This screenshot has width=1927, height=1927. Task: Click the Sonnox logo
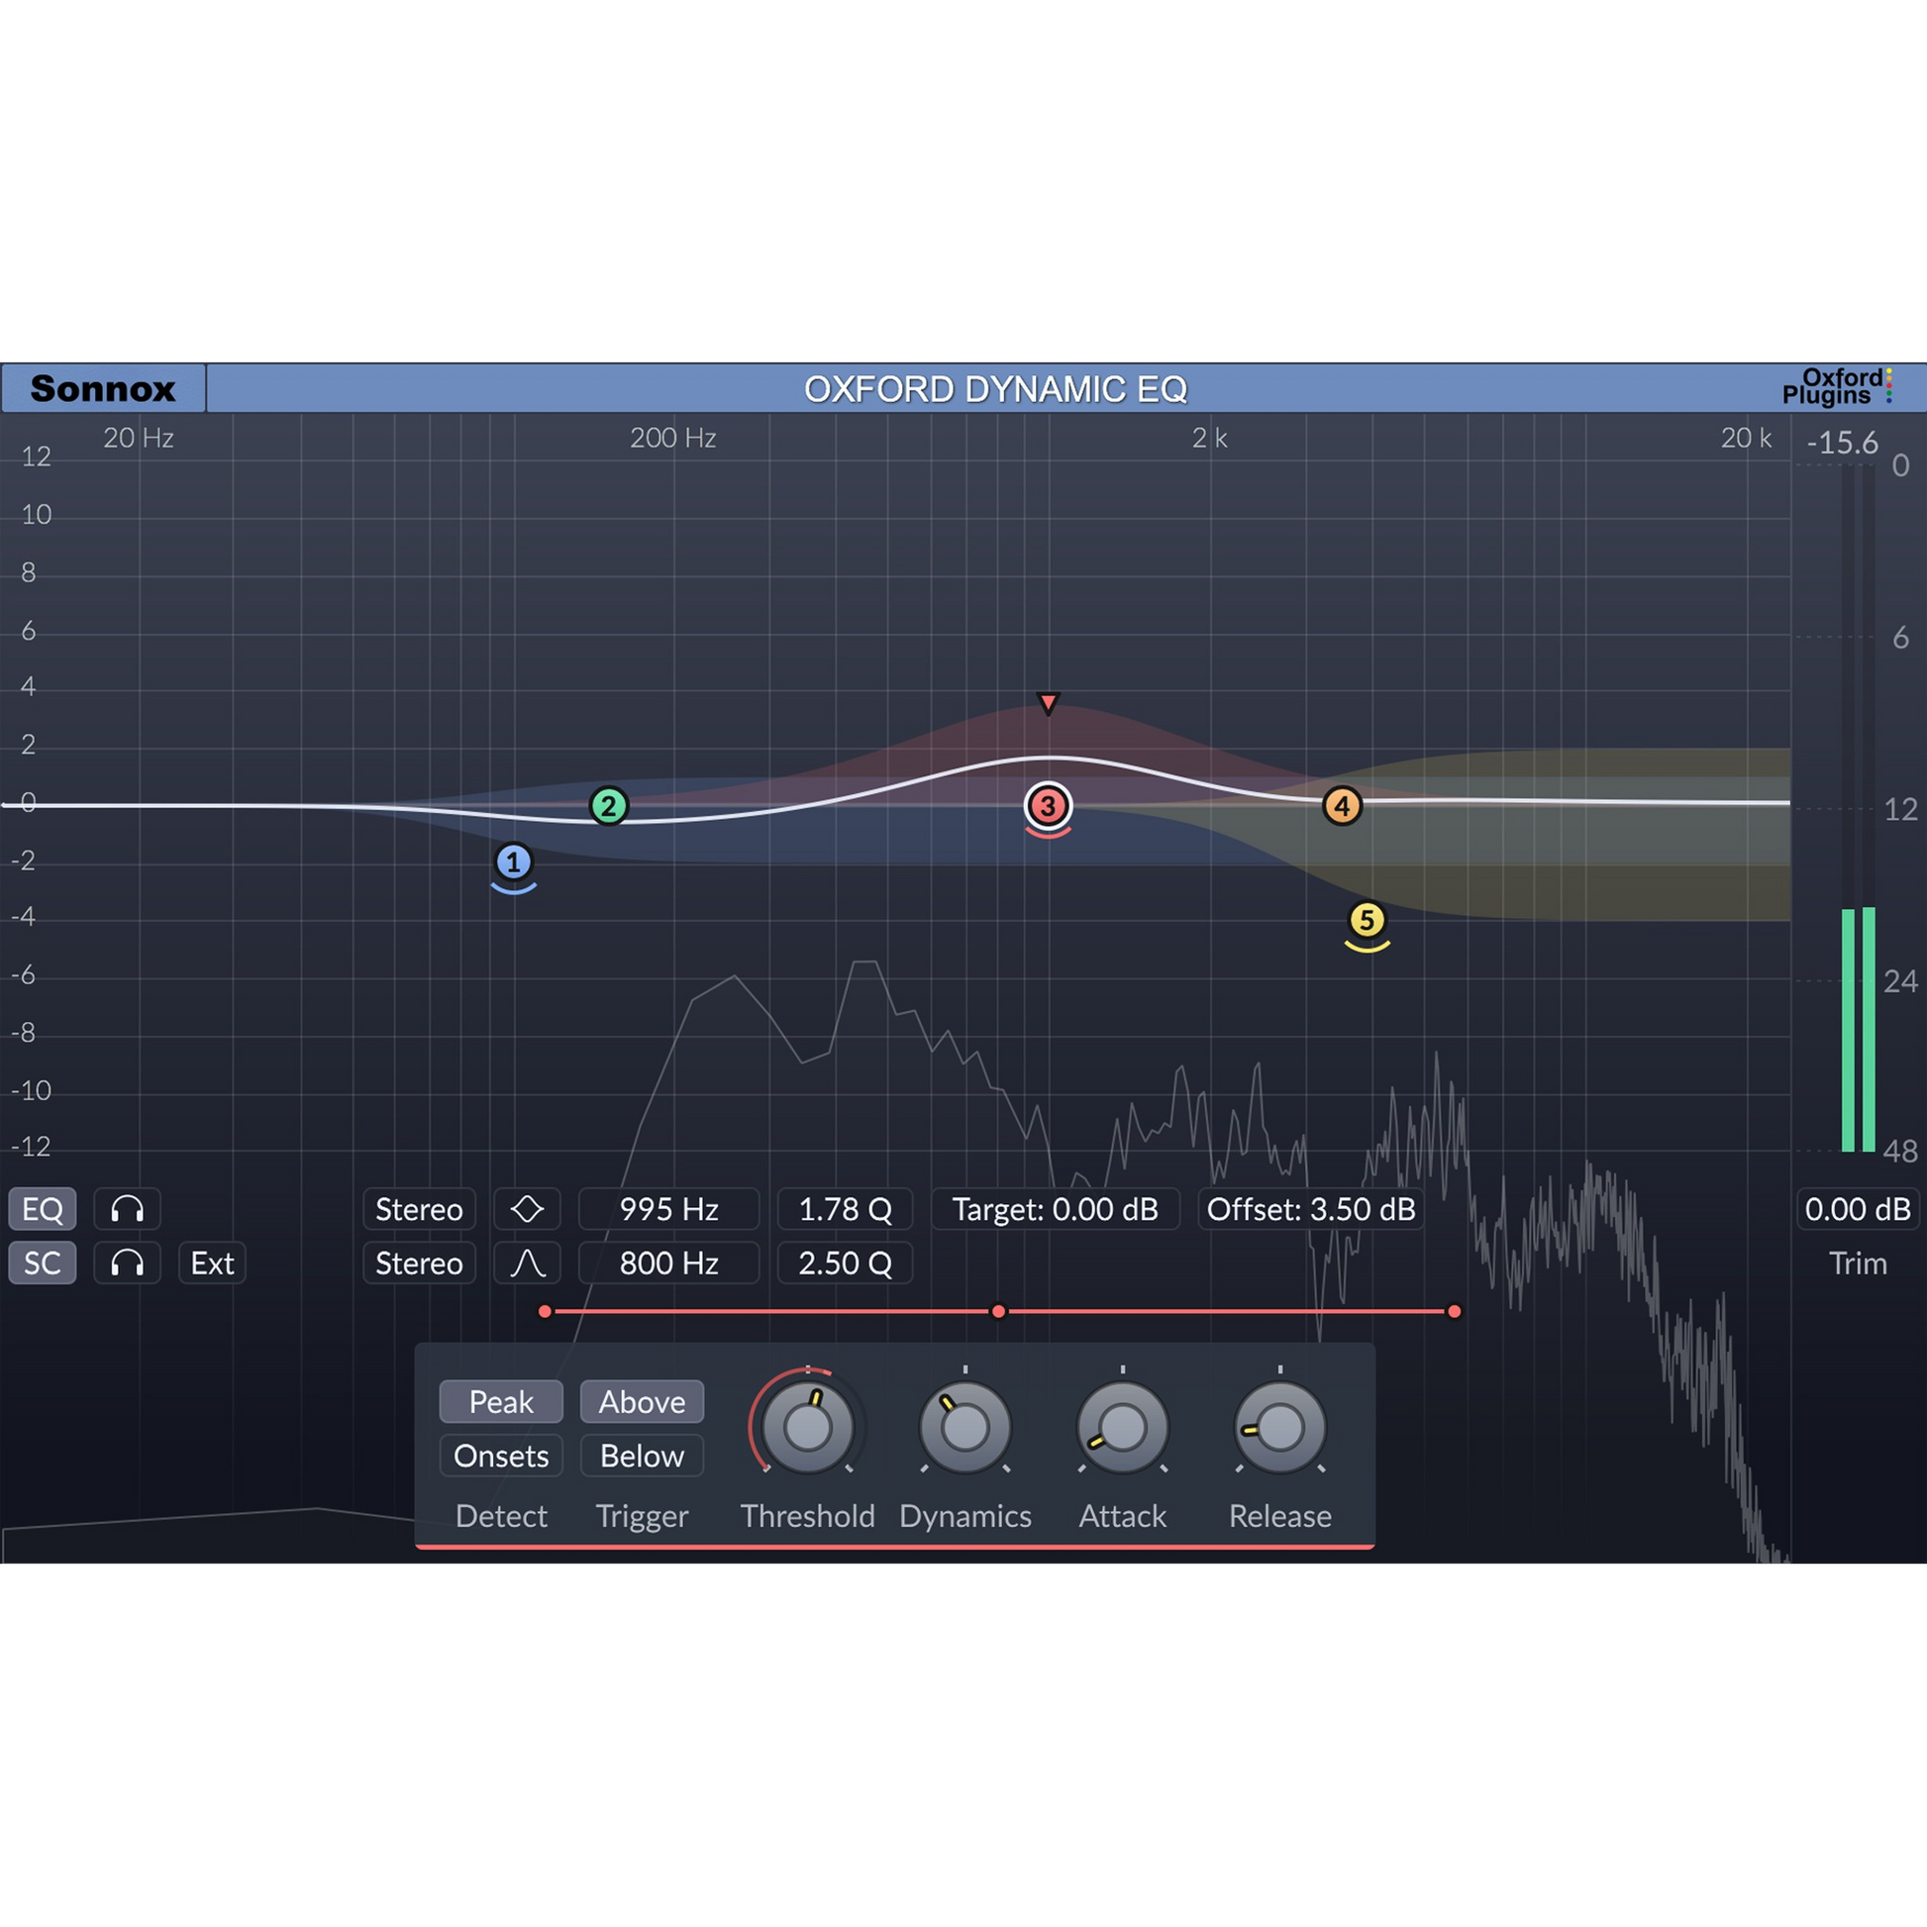pos(104,388)
